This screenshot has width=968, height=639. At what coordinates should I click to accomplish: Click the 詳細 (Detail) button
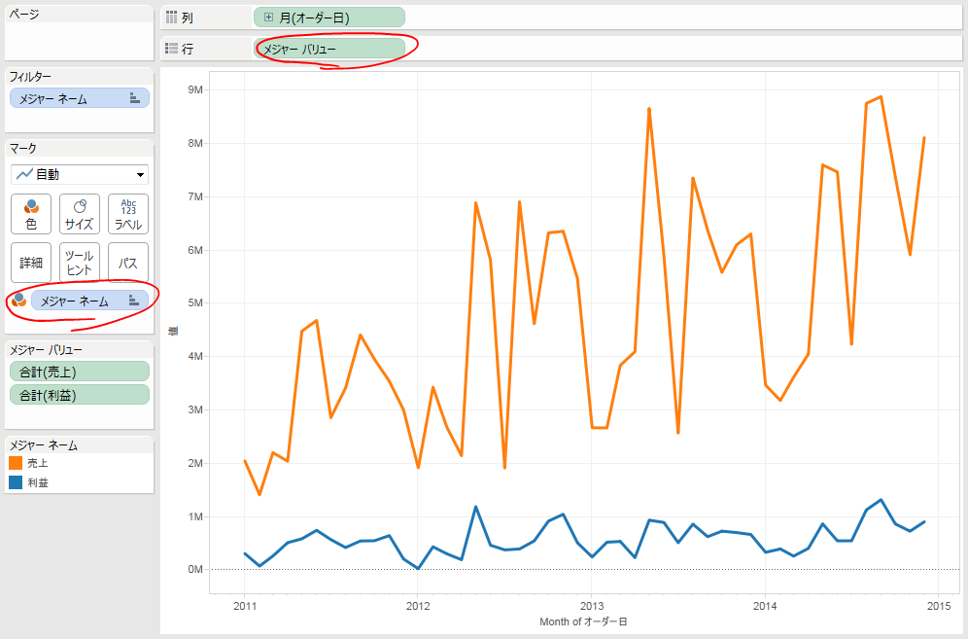click(31, 263)
